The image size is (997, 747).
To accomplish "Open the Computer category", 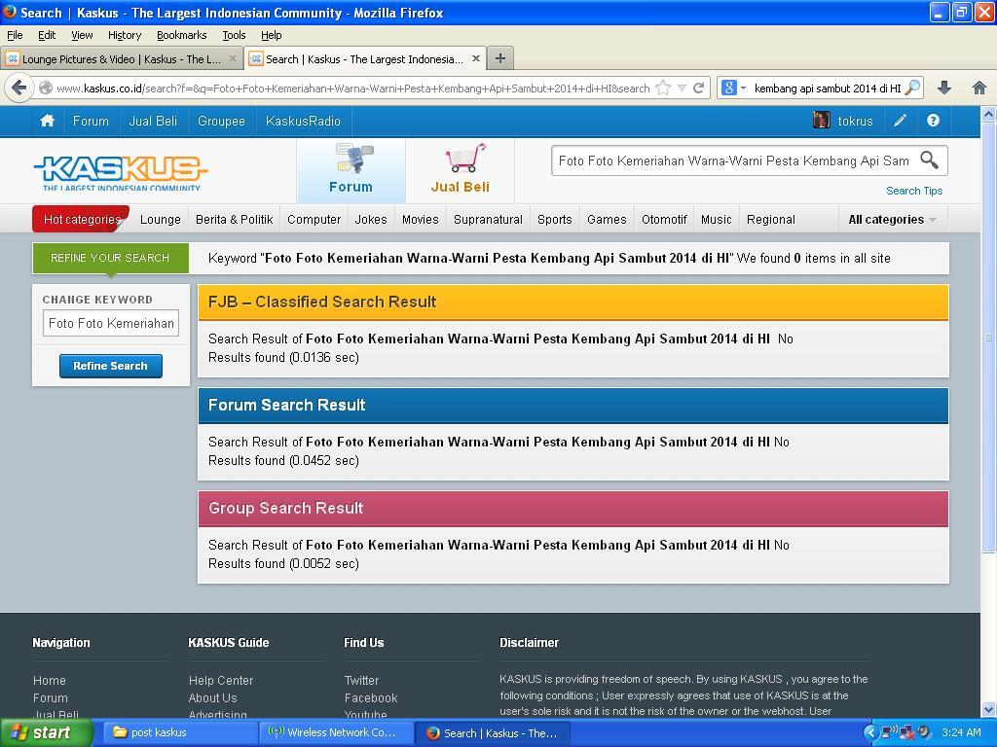I will 314,219.
